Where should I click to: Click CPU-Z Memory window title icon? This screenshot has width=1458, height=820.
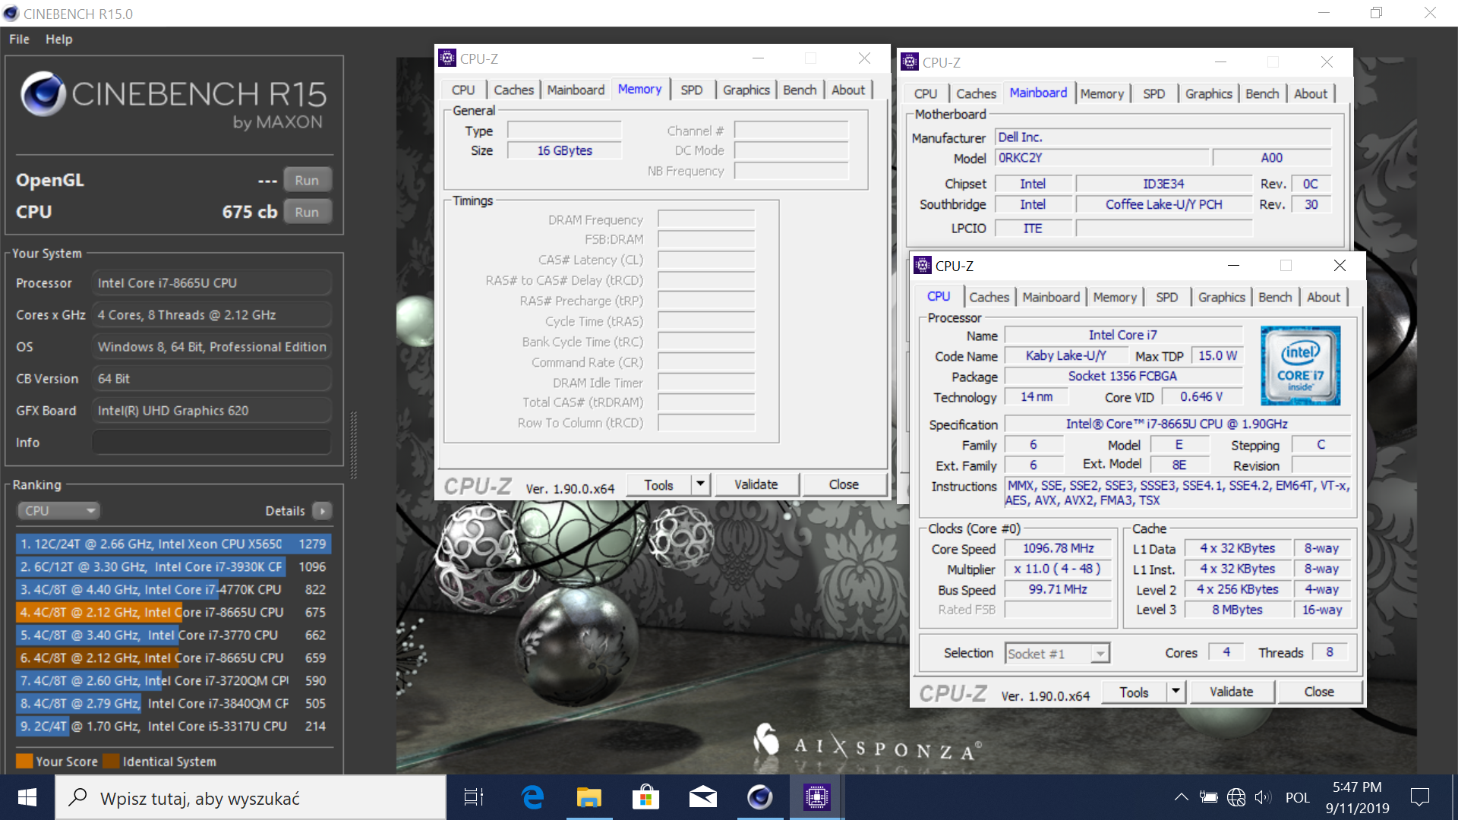tap(448, 58)
